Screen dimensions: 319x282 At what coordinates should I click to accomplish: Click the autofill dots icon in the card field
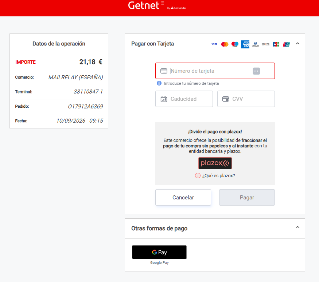coord(256,71)
